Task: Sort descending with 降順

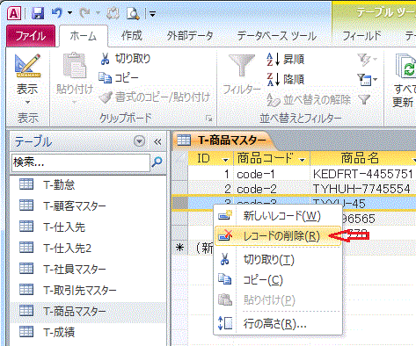Action: (286, 79)
